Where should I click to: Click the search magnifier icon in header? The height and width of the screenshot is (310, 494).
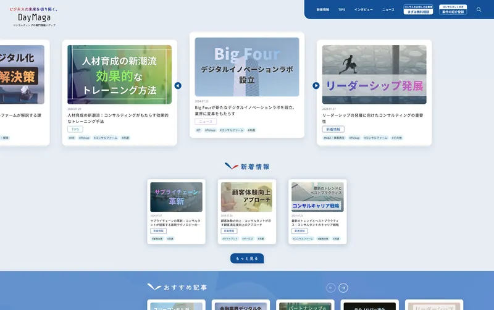pos(479,10)
